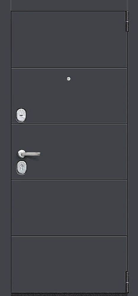
Task: Select the fourth panel from the top
Action: (x=69, y=208)
